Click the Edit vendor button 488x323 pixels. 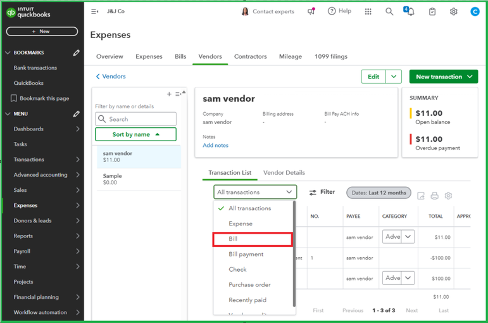pos(373,77)
